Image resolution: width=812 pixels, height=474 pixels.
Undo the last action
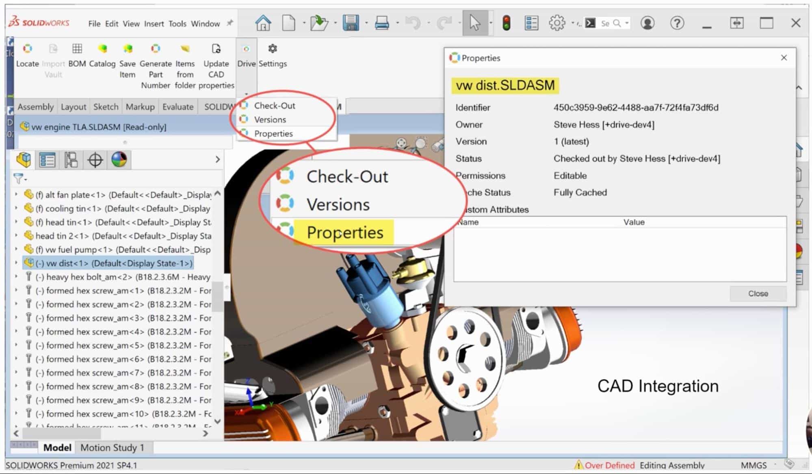coord(413,23)
